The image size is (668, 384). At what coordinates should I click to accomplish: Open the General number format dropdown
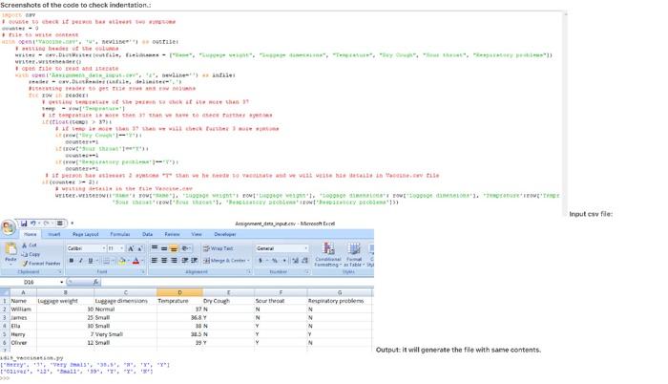pos(305,248)
